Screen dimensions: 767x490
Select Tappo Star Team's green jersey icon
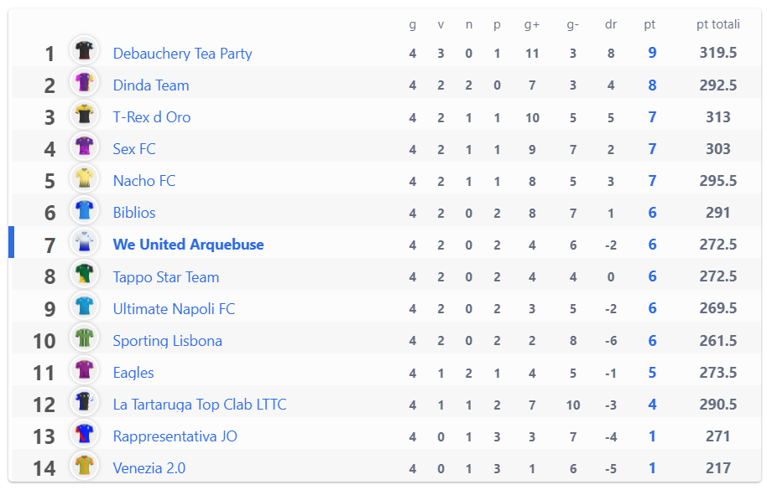point(84,274)
